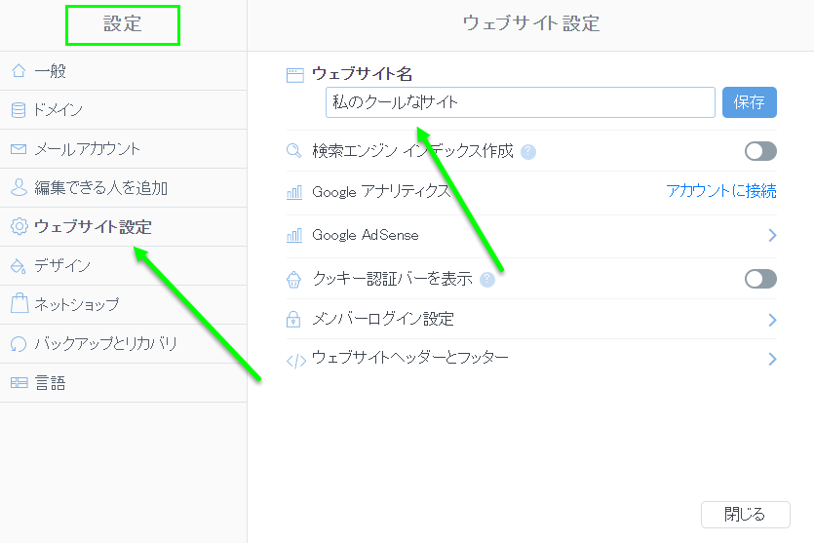Click the shopping bag icon for ネットショップ
Screen dimensions: 814x543
pyautogui.click(x=19, y=303)
